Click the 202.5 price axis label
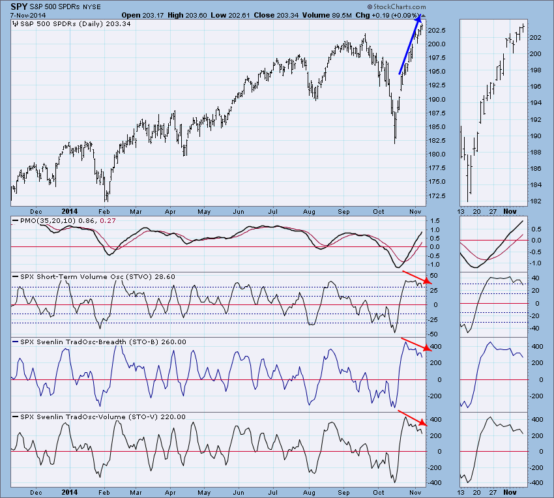554x498 pixels. point(436,31)
